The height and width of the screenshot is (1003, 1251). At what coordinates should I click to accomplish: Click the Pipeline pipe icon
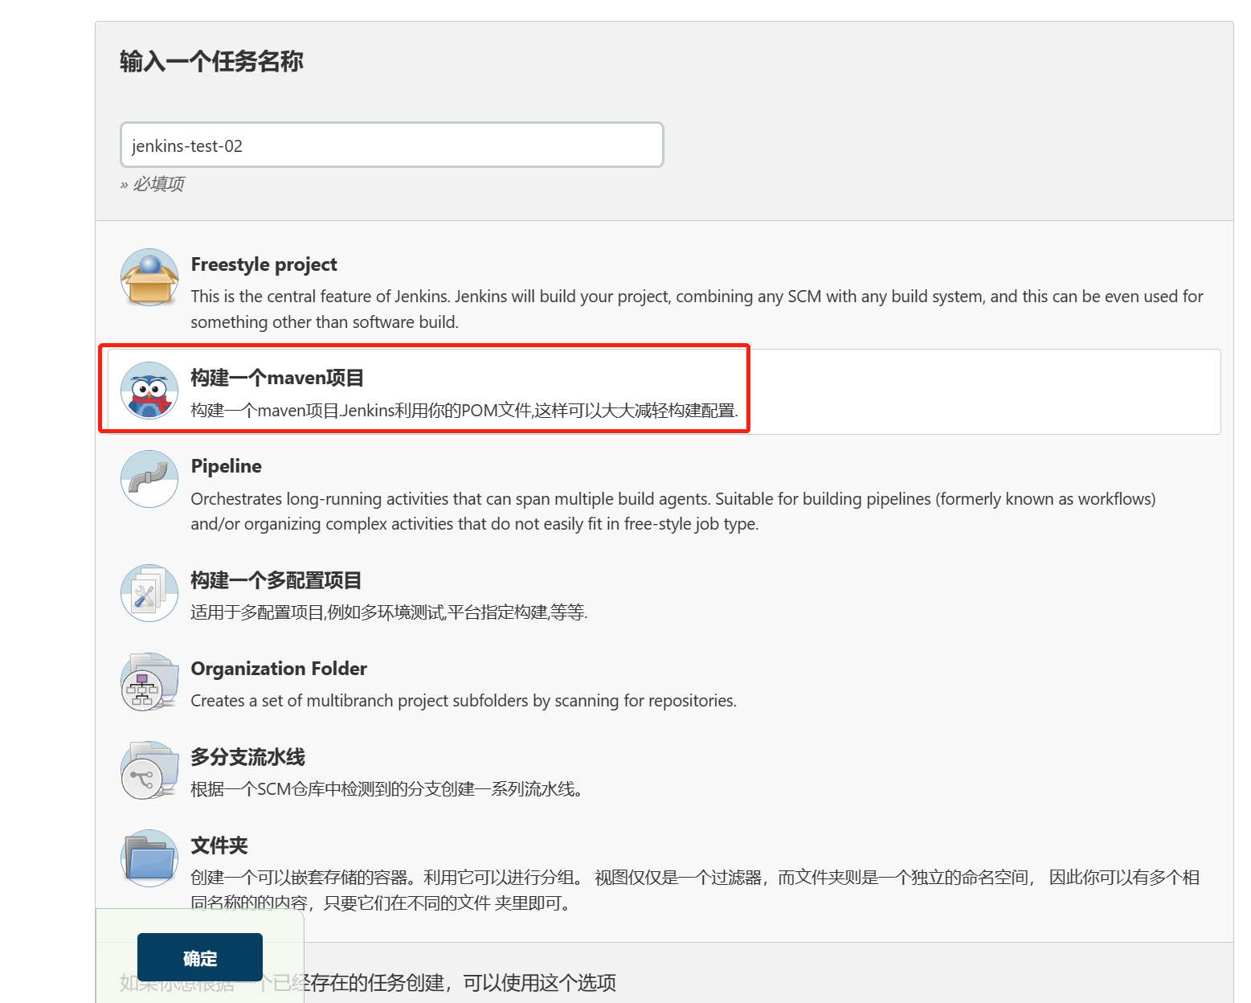tap(149, 479)
